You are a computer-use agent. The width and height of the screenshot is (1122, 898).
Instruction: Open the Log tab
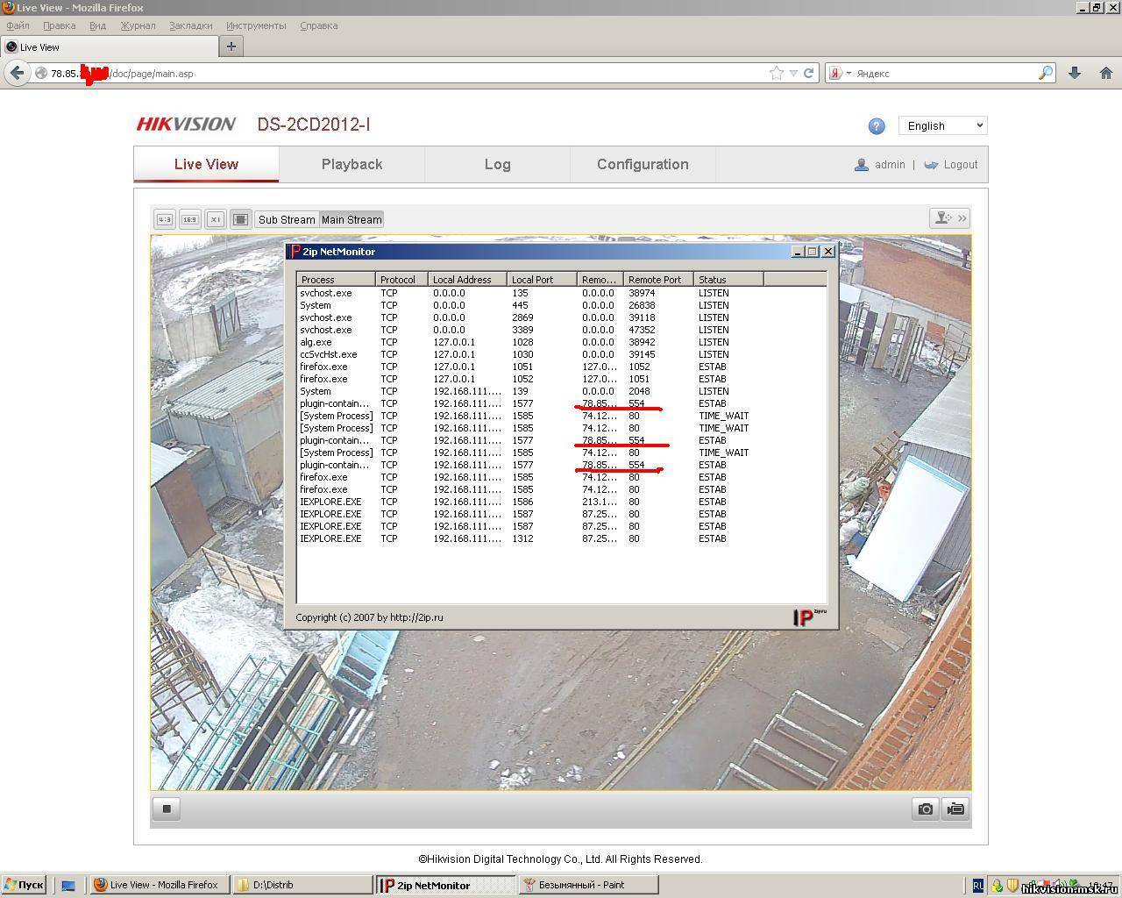[x=497, y=164]
